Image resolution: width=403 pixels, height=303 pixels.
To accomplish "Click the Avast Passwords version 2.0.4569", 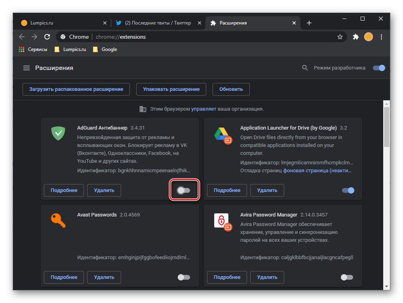I will click(130, 215).
